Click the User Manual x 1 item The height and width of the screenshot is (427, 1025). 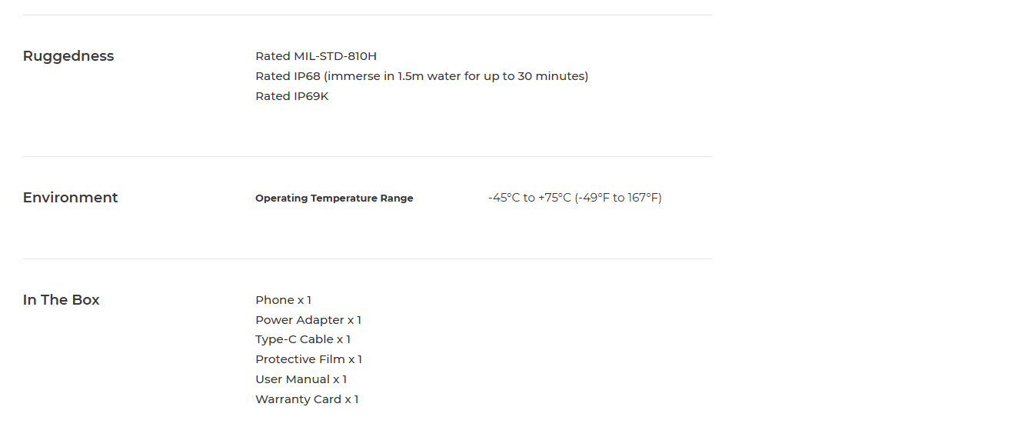click(x=301, y=379)
